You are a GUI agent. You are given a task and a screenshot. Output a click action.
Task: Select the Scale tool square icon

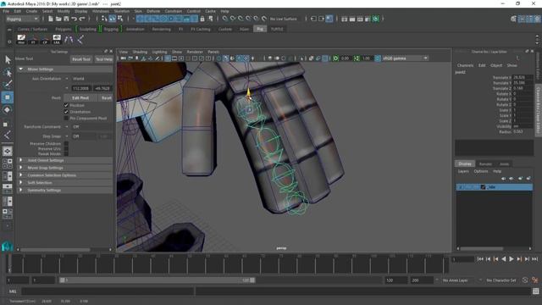(x=5, y=124)
